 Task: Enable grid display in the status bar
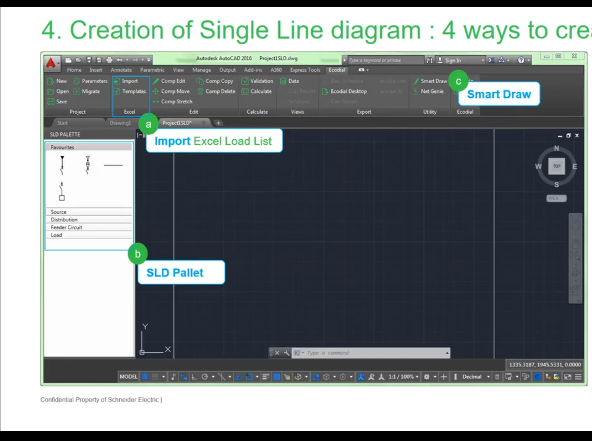click(145, 376)
